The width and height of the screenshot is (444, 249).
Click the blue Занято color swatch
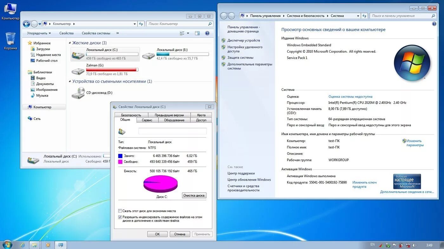120,156
